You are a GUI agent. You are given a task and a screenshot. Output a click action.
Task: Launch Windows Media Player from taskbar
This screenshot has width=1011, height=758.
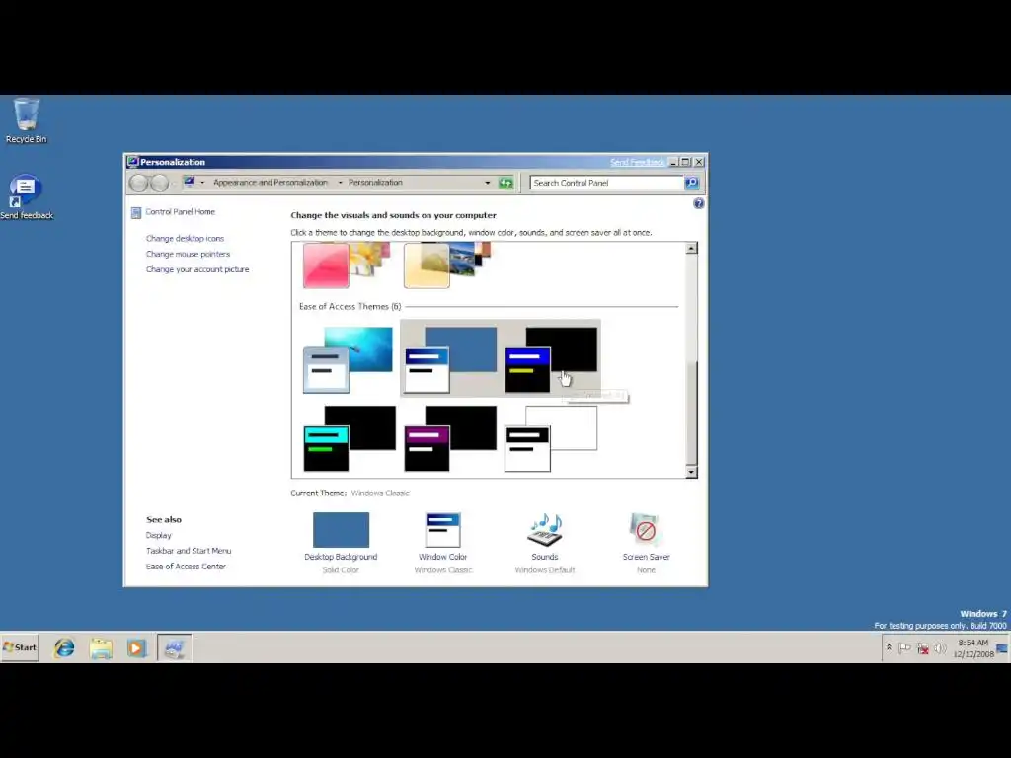(136, 647)
